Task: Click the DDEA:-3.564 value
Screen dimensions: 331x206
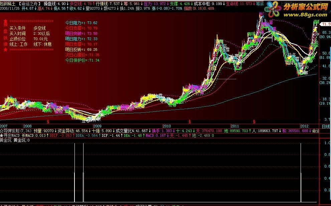Action: tap(88, 136)
